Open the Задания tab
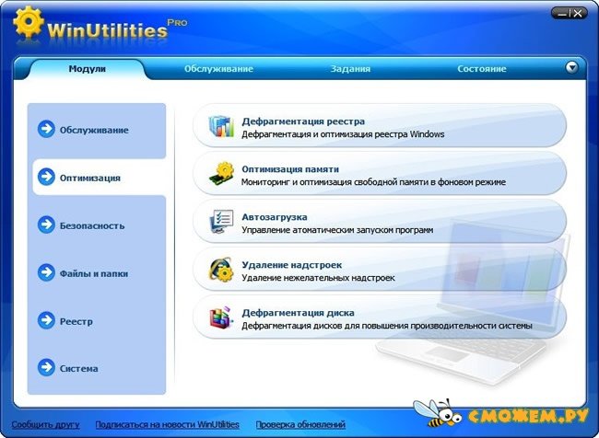The width and height of the screenshot is (599, 438). [350, 69]
